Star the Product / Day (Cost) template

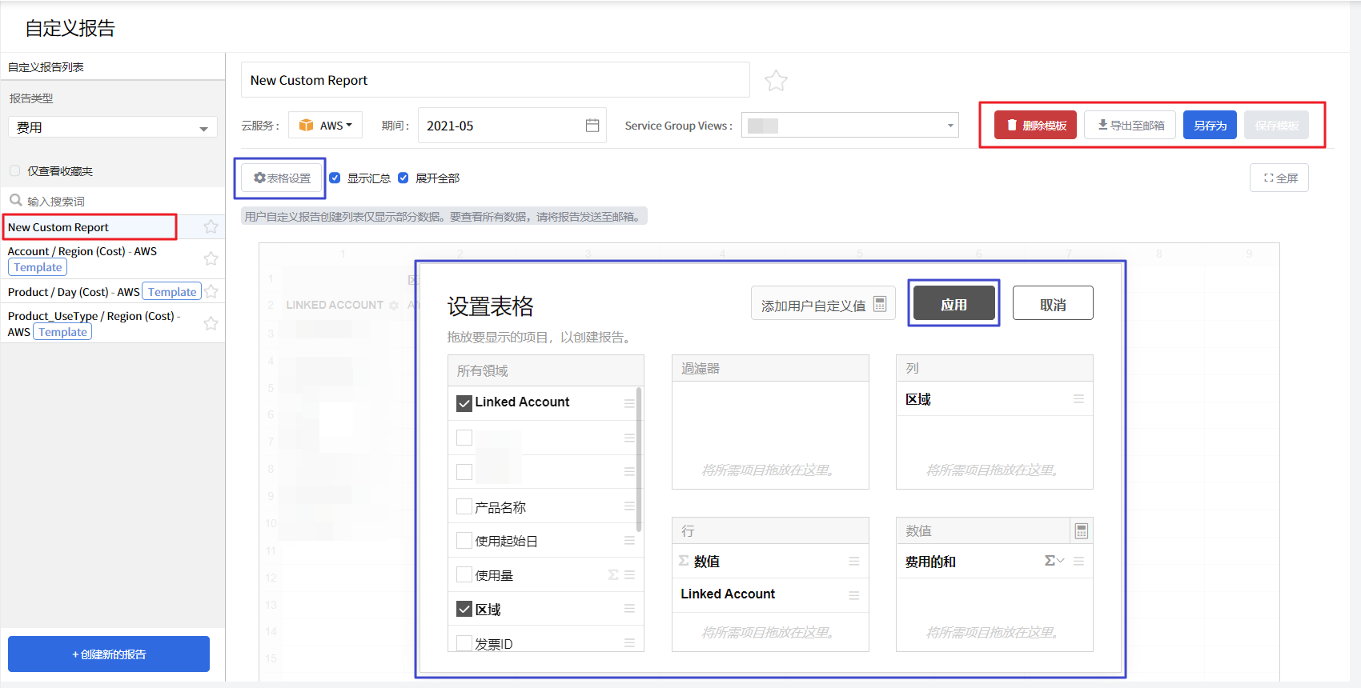pos(211,292)
